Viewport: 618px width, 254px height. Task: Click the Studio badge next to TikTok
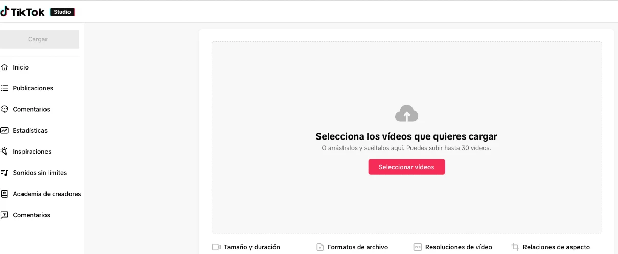click(62, 12)
